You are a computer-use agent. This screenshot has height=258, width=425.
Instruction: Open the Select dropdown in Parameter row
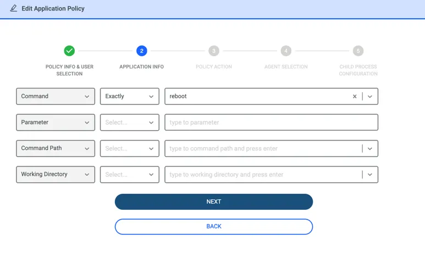(x=130, y=122)
